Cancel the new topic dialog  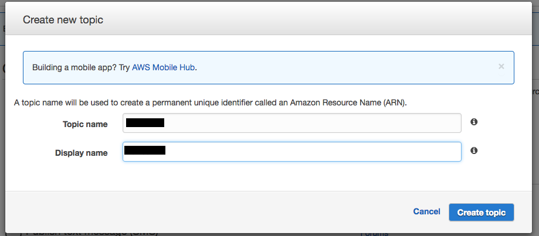pyautogui.click(x=426, y=211)
